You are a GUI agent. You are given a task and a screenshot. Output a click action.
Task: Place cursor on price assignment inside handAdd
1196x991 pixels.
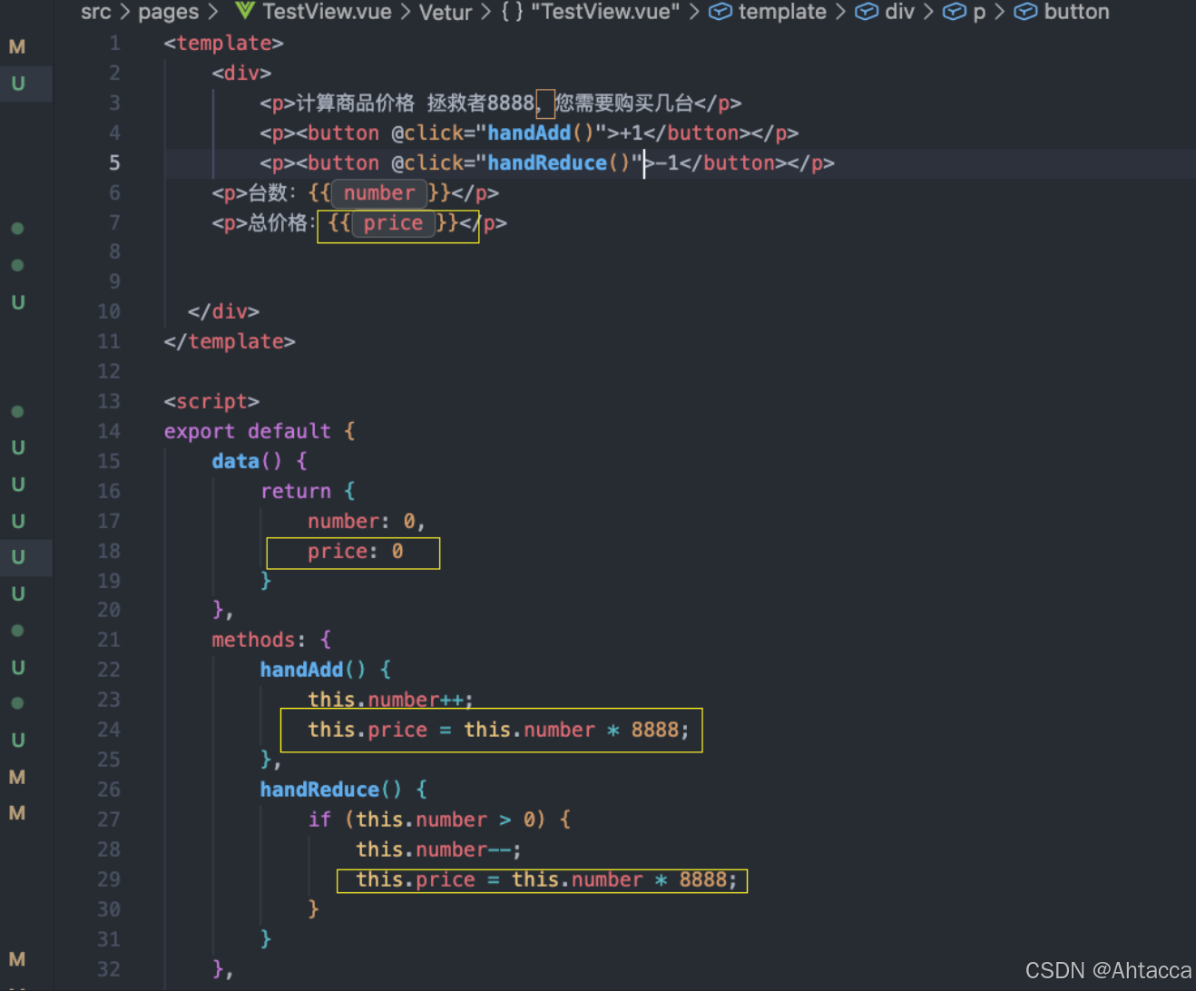[x=498, y=730]
